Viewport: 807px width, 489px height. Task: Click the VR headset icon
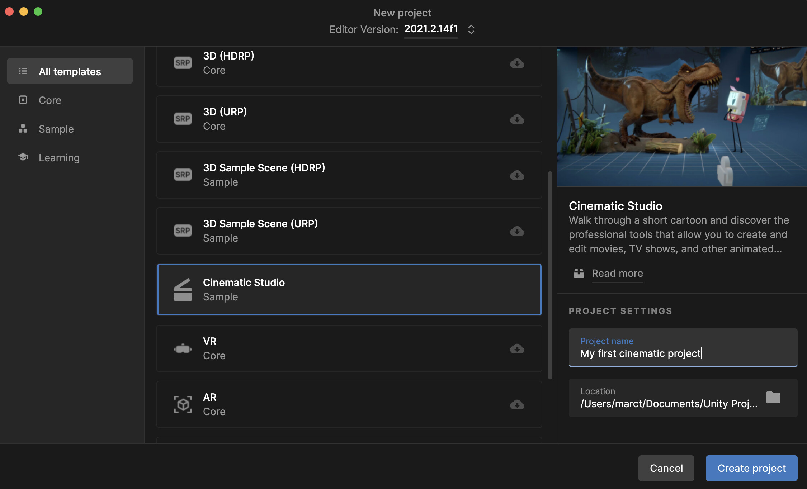(183, 348)
